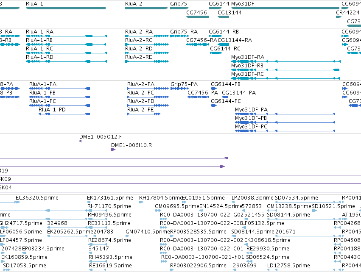This screenshot has width=361, height=272.
Task: Select EST label EK205262.5prime
Action: tap(70, 232)
